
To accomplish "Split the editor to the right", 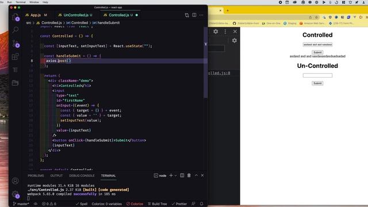I will (194, 15).
